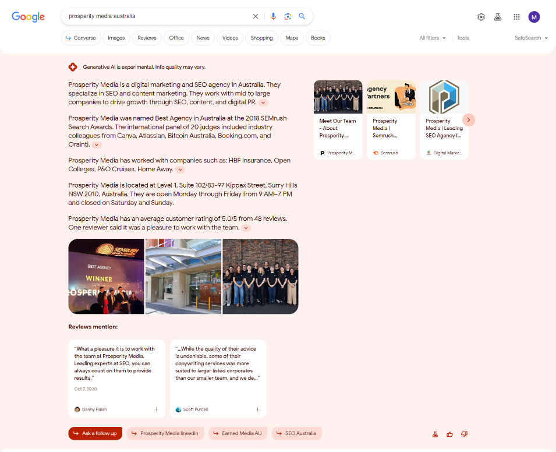Open the SafeSearch dropdown
Screen dimensions: 556x452
[531, 38]
